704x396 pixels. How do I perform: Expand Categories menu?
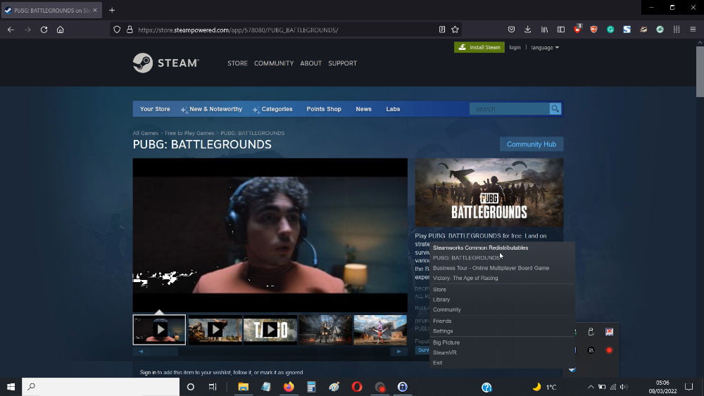(x=272, y=109)
